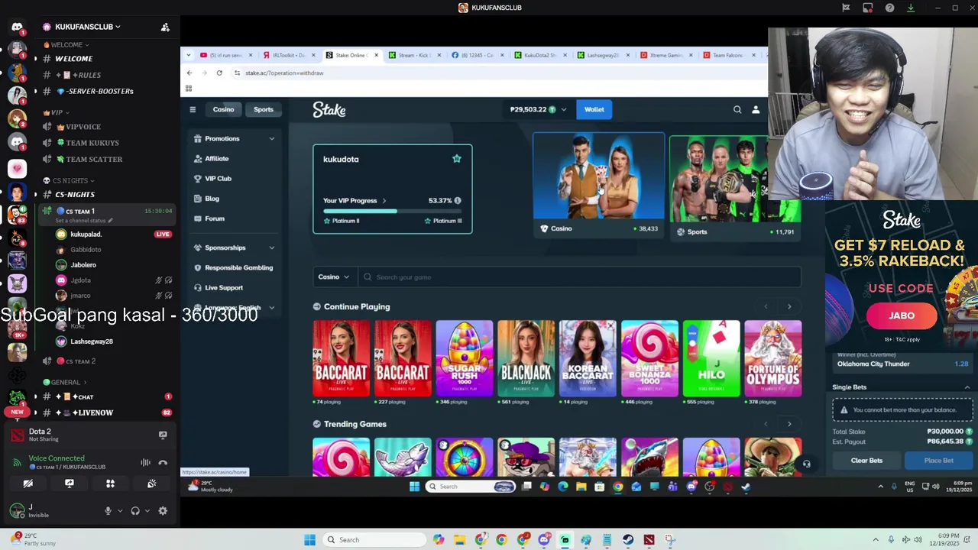The image size is (978, 550).
Task: Open Discord activities launcher icon
Action: (x=110, y=484)
